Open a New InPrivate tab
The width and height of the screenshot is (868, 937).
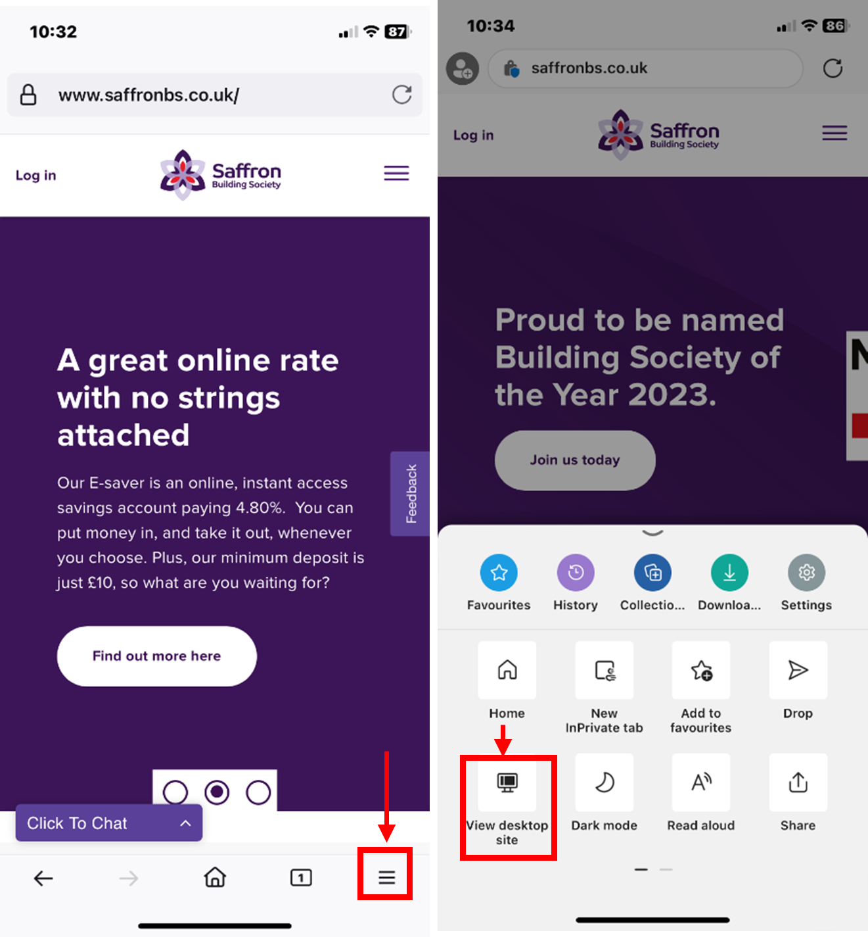point(605,670)
